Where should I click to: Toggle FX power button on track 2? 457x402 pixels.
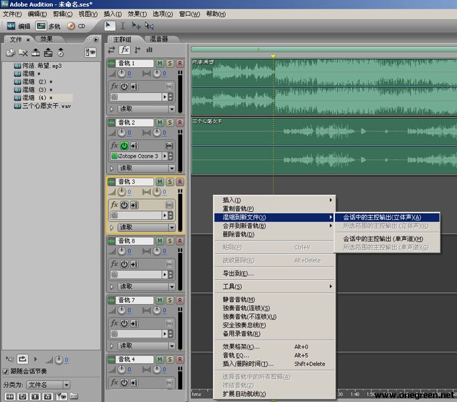[124, 145]
